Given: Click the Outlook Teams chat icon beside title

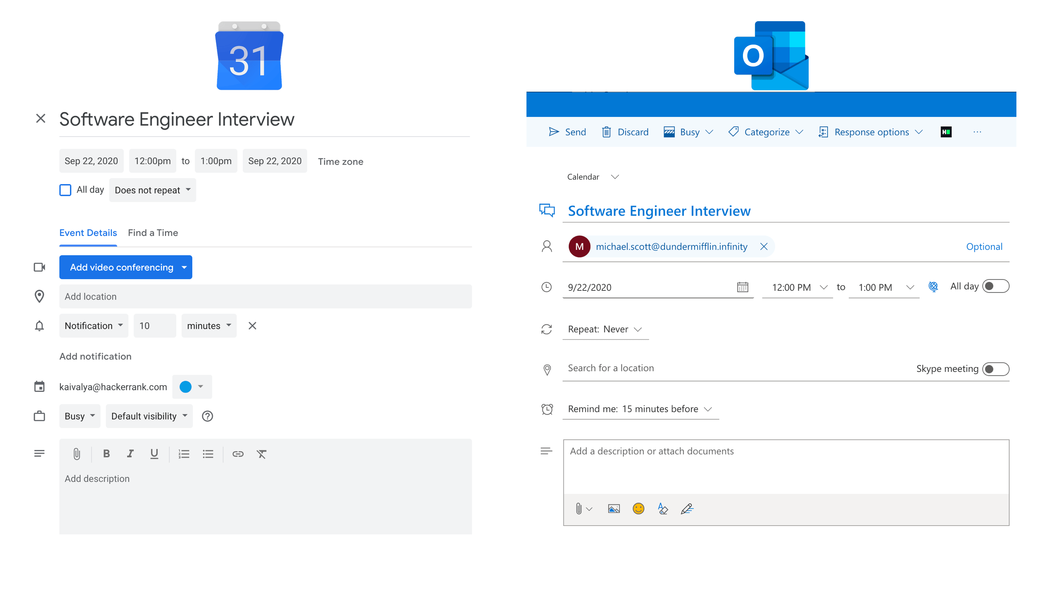Looking at the screenshot, I should 547,210.
